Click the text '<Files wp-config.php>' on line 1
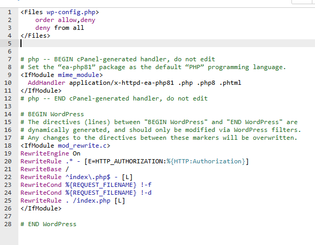315x245 pixels. click(x=60, y=12)
